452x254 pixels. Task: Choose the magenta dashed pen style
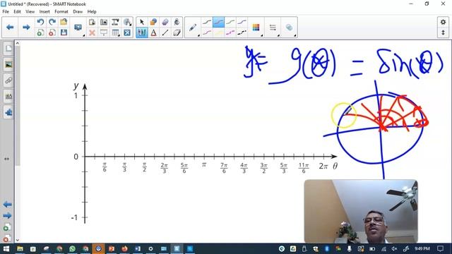[x=230, y=33]
